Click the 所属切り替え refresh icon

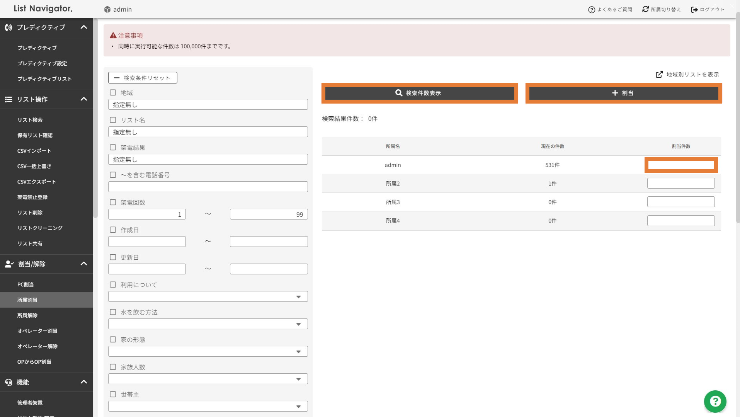coord(645,9)
